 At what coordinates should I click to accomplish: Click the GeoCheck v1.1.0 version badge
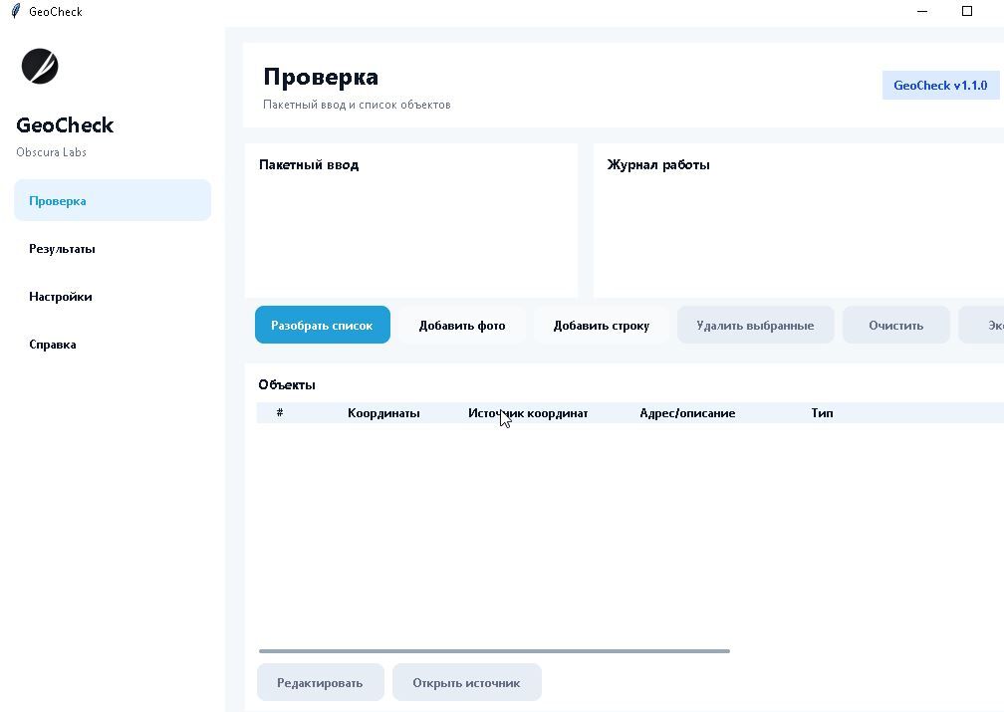(940, 86)
